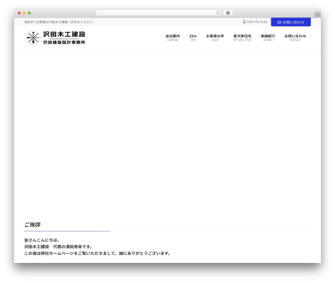The height and width of the screenshot is (283, 335).
Task: Click the red close window dot
Action: (19, 13)
